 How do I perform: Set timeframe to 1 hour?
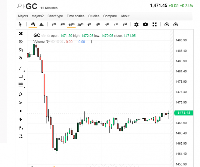[89, 24]
